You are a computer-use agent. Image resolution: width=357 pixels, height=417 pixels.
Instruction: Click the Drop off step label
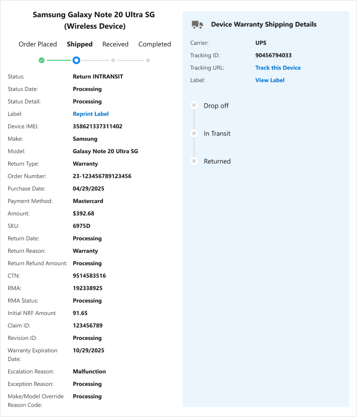pyautogui.click(x=216, y=106)
